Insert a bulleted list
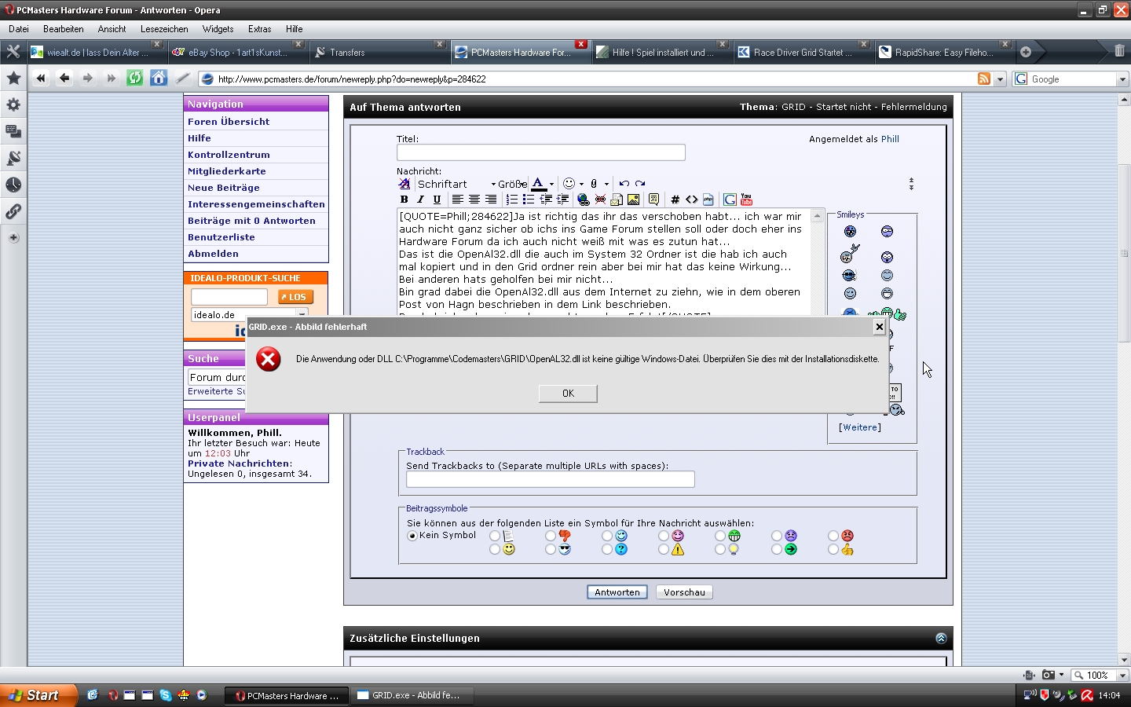The height and width of the screenshot is (707, 1131). (x=529, y=200)
